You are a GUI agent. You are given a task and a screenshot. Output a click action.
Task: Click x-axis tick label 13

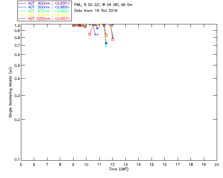point(125,164)
